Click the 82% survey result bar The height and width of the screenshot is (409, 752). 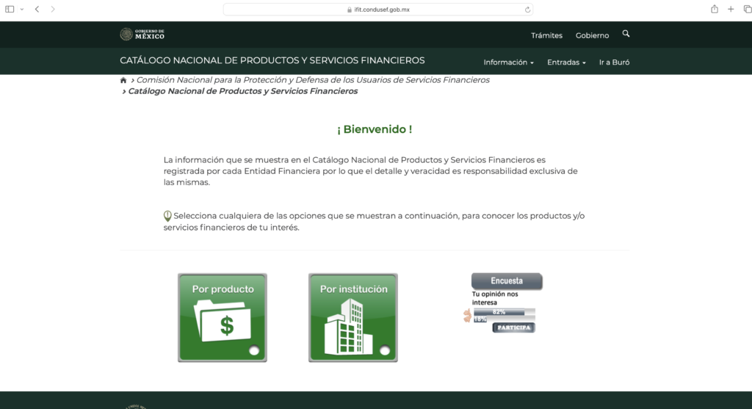(504, 312)
